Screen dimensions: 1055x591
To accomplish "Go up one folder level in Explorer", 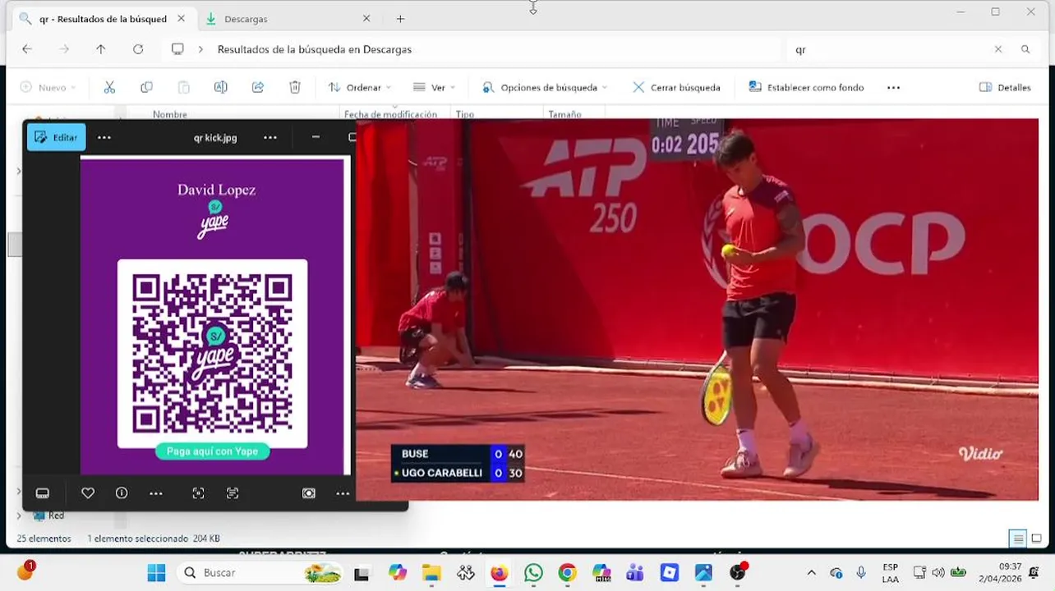I will pyautogui.click(x=101, y=49).
